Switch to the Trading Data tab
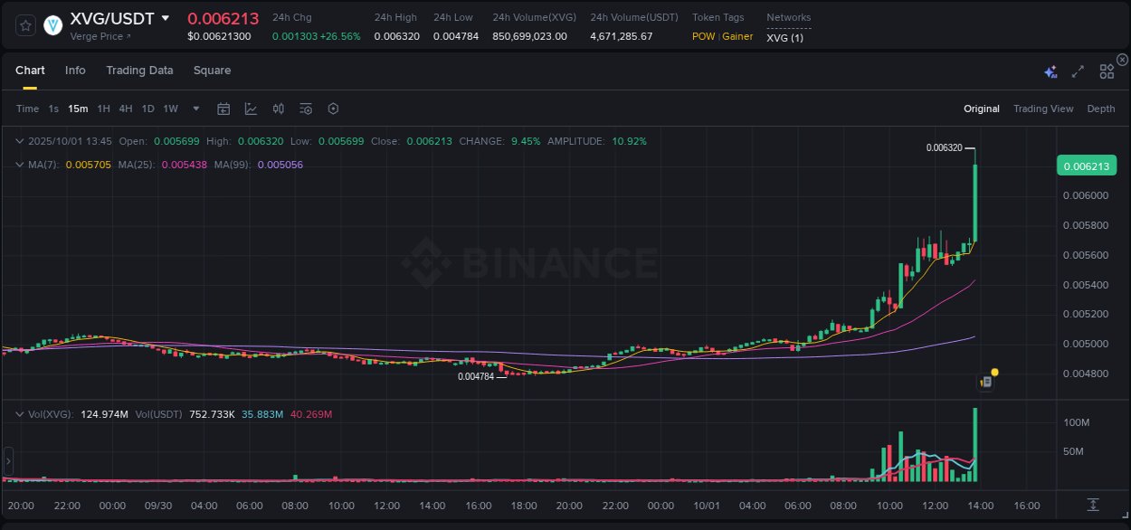Viewport: 1131px width, 530px height. (139, 70)
